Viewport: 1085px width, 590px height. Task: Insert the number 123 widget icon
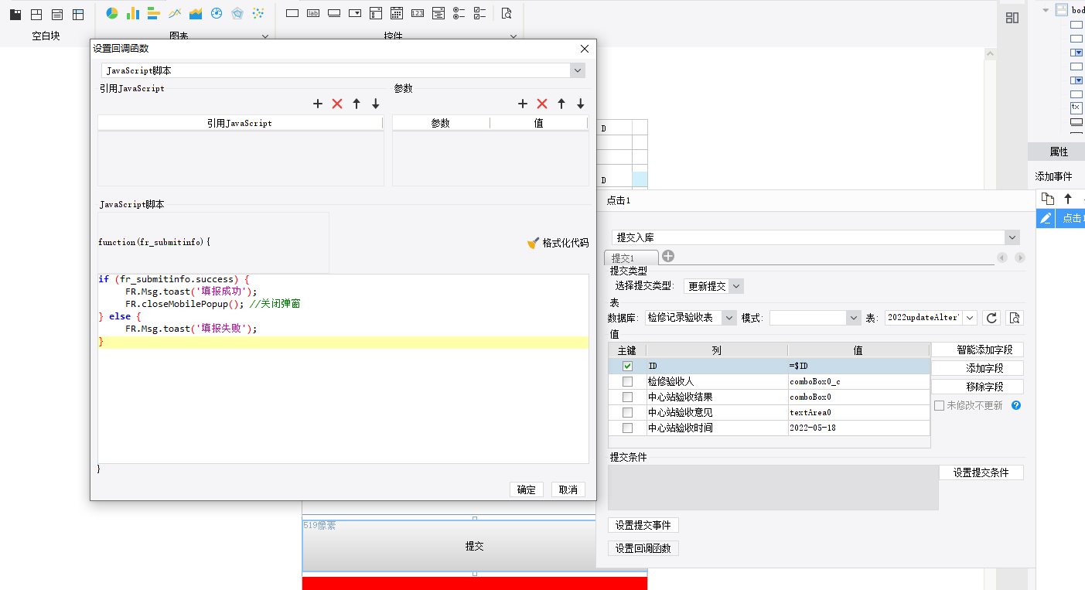[418, 13]
